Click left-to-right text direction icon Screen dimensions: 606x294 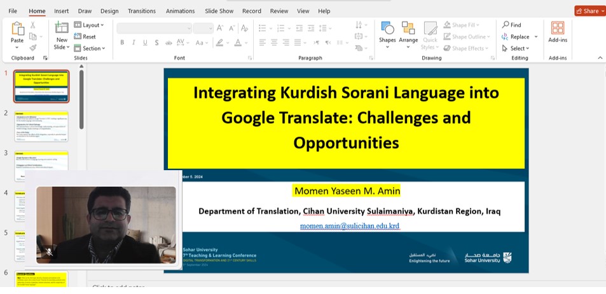(316, 43)
